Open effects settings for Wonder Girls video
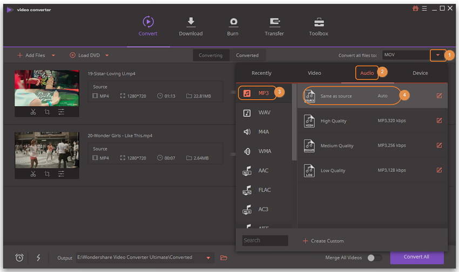This screenshot has height=272, width=459. tap(61, 174)
